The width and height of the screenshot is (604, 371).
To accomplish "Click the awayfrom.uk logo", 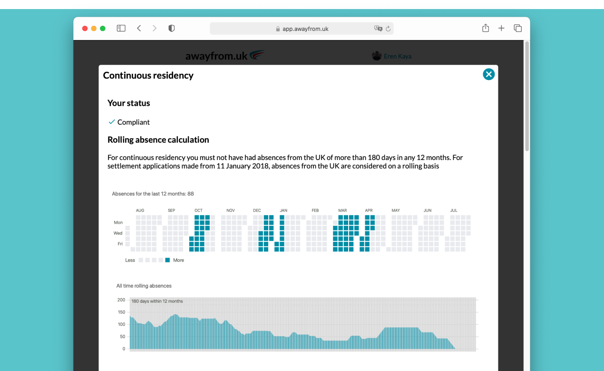I will pos(225,56).
